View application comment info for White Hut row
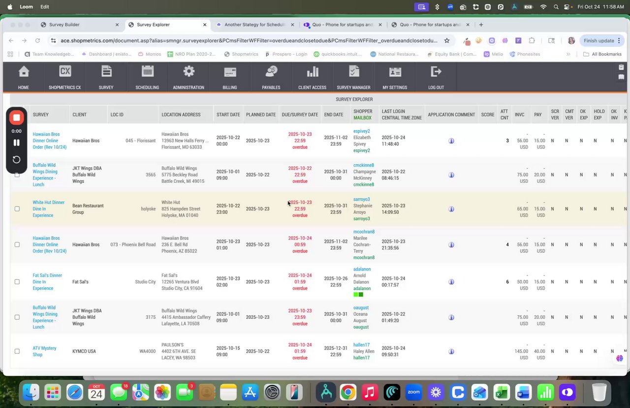 coord(451,209)
